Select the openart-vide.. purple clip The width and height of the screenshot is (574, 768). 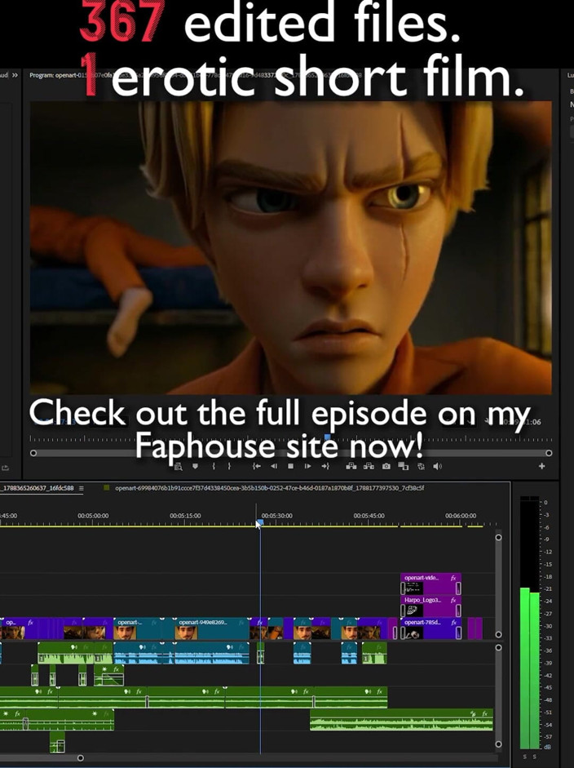coord(430,584)
